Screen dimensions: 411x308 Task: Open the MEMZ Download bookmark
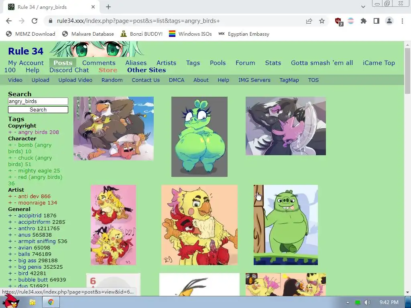click(31, 34)
